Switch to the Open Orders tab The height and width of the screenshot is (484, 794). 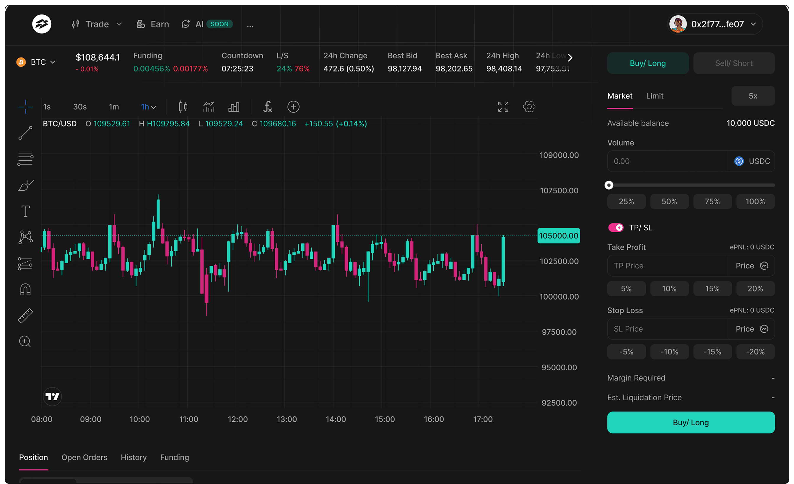click(84, 457)
